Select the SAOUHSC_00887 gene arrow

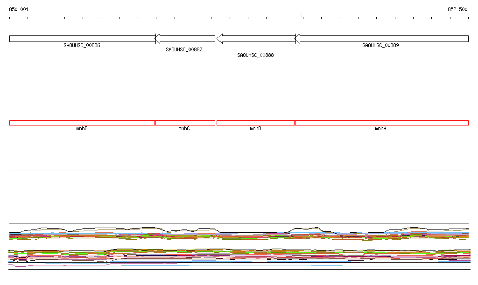click(x=185, y=39)
